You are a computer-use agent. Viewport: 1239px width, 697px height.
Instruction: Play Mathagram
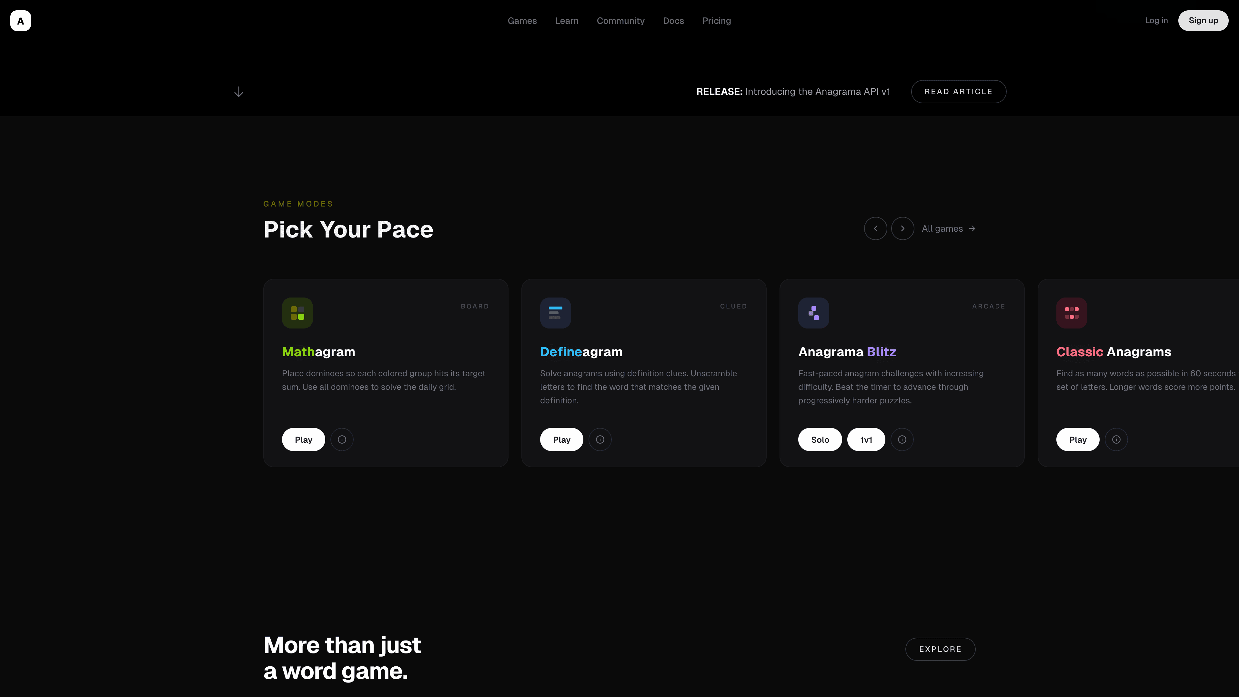pyautogui.click(x=304, y=439)
